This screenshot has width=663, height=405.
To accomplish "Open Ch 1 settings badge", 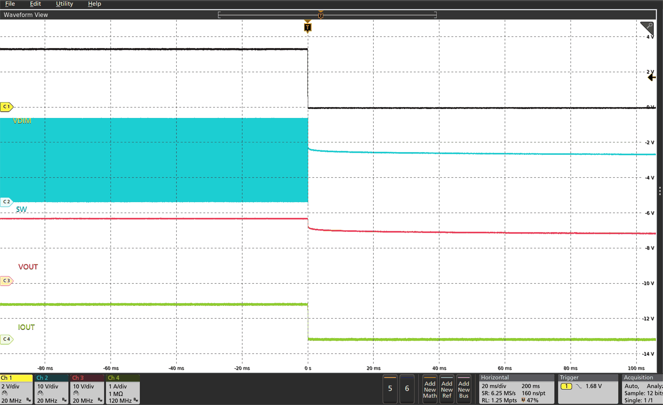I will 16,389.
